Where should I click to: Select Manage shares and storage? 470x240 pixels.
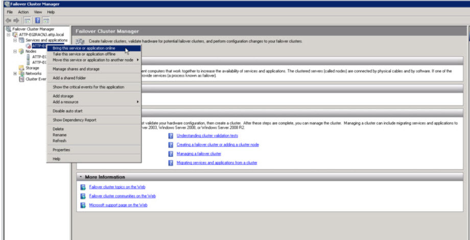point(93,69)
